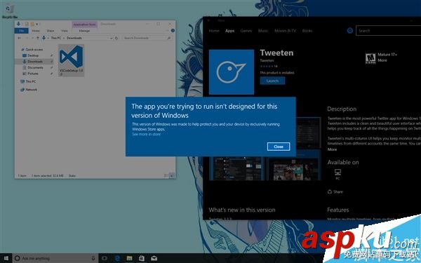Select the VSCodeSetup installer file

click(x=71, y=60)
